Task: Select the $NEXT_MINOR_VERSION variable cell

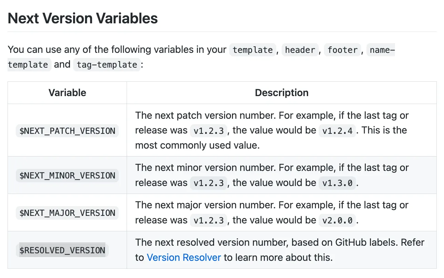Action: click(x=67, y=175)
